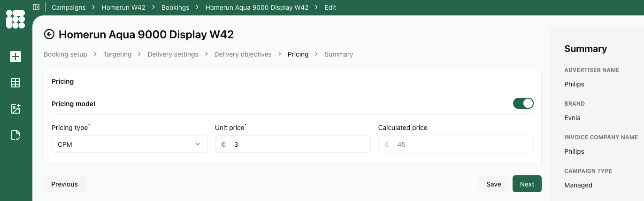This screenshot has height=201, width=644.
Task: Click the Pricing model label
Action: [x=73, y=104]
